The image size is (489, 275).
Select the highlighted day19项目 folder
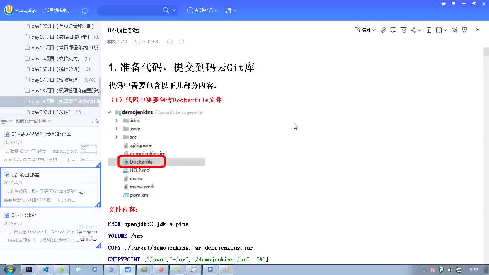point(50,101)
